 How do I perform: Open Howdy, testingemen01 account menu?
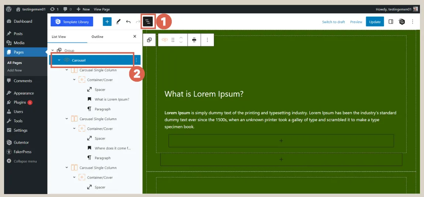[397, 9]
